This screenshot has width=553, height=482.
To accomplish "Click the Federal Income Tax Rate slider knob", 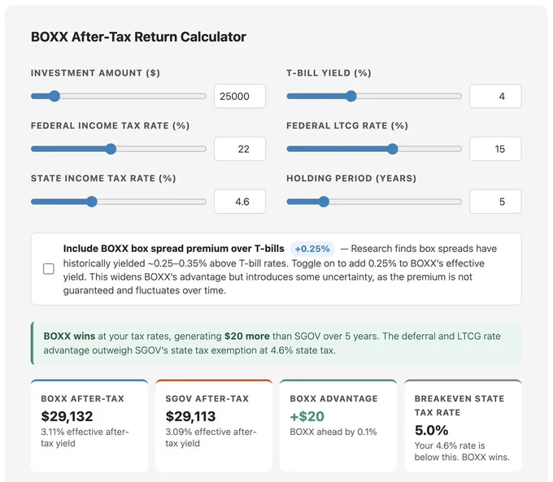I will tap(111, 149).
